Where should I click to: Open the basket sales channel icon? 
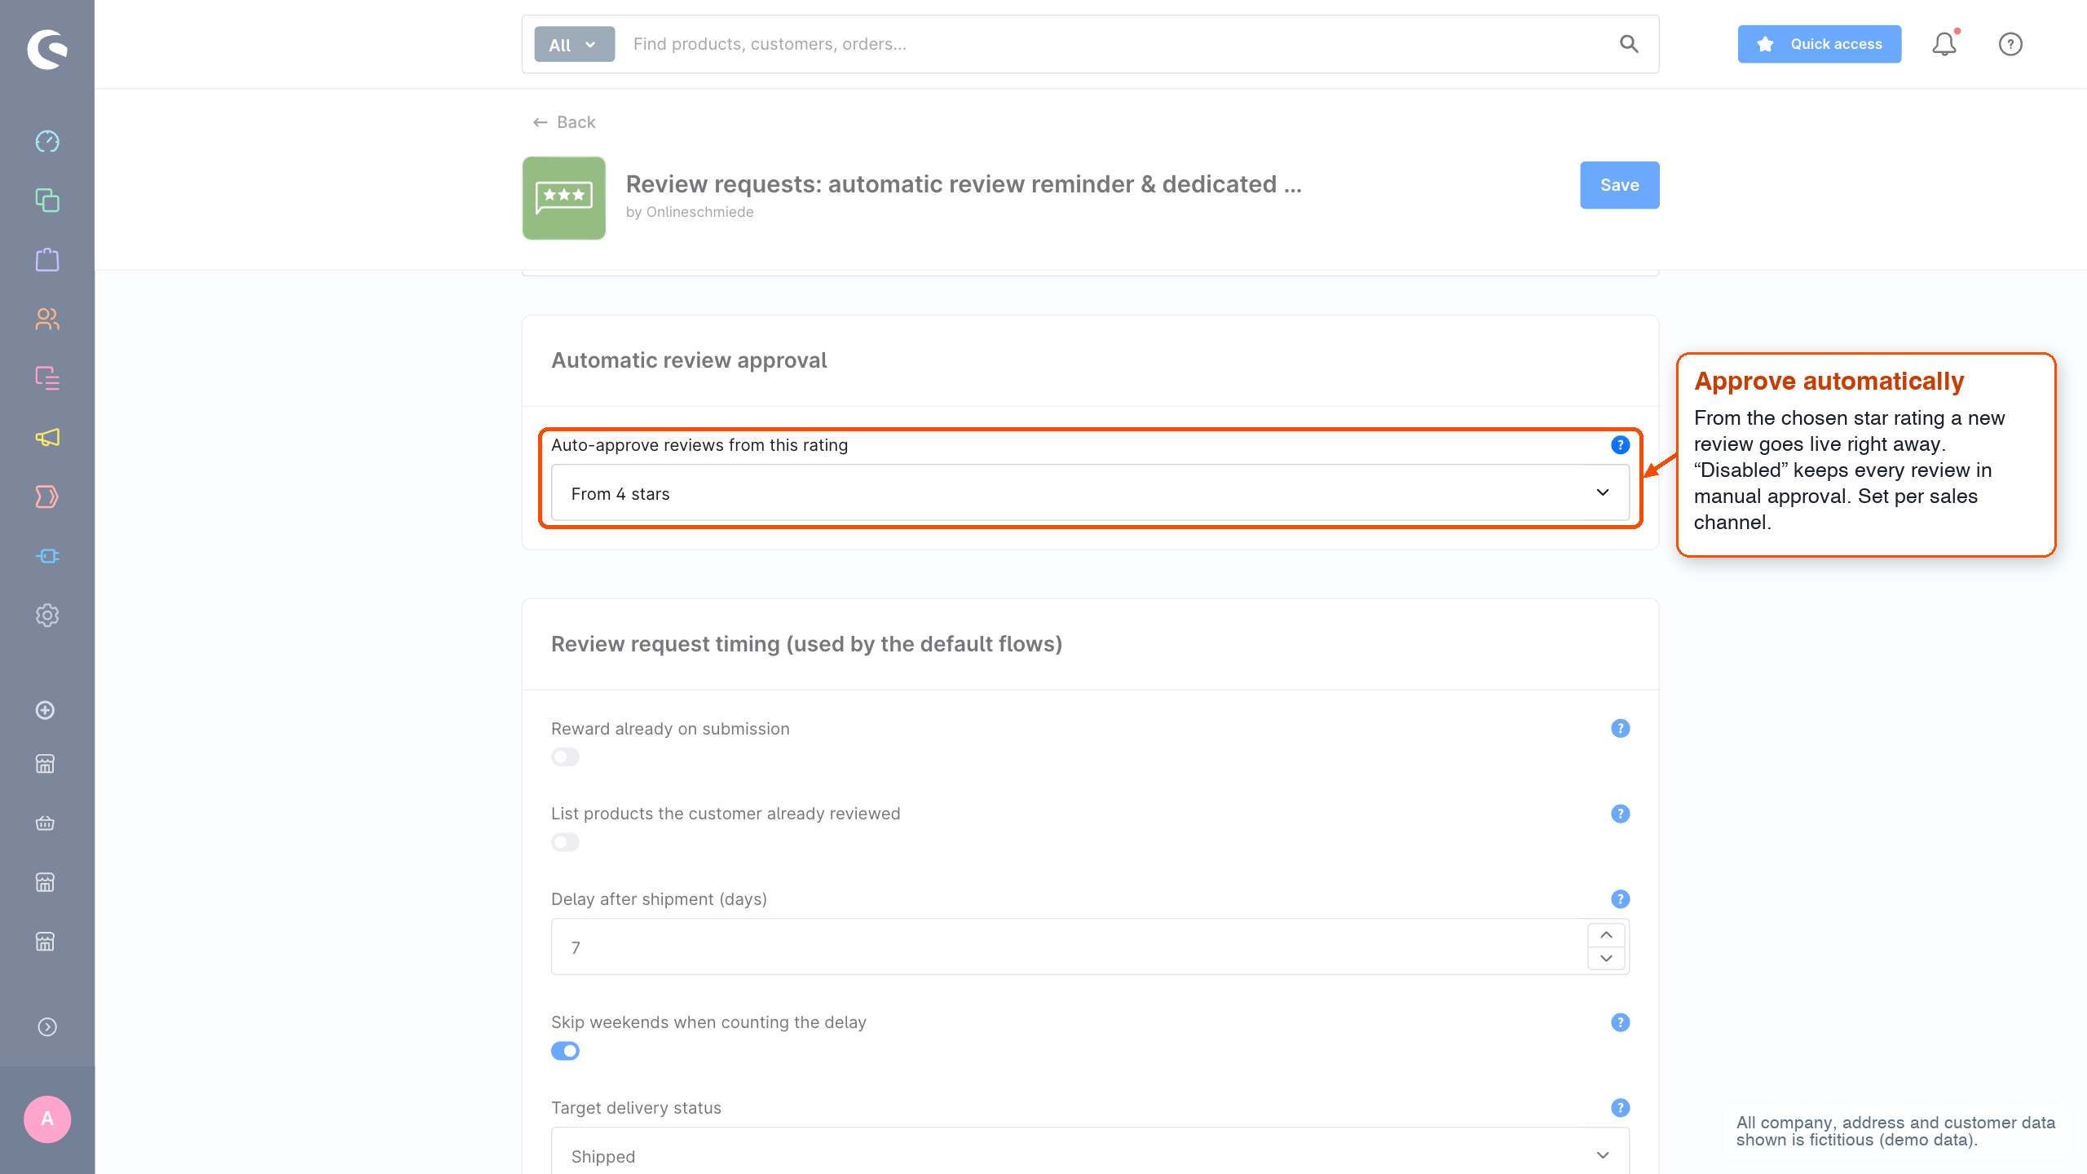click(x=46, y=823)
